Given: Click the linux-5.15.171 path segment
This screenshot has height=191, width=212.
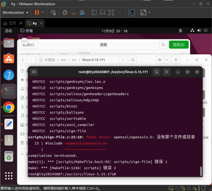Looking at the screenshot, I should pyautogui.click(x=93, y=60).
